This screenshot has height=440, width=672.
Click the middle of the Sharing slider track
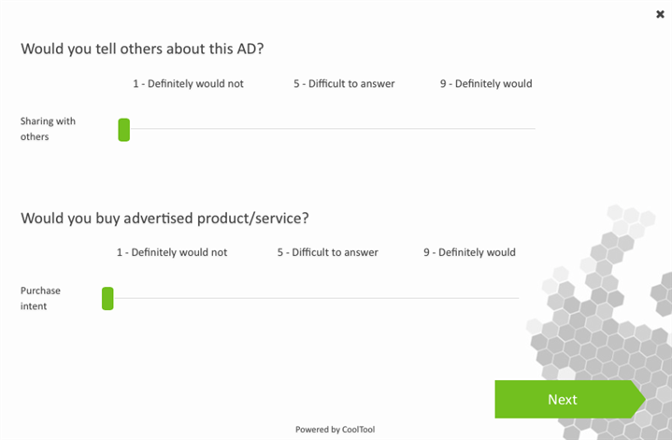[327, 129]
